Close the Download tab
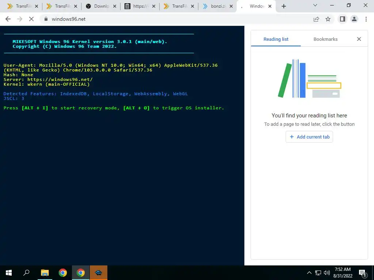 [x=114, y=7]
